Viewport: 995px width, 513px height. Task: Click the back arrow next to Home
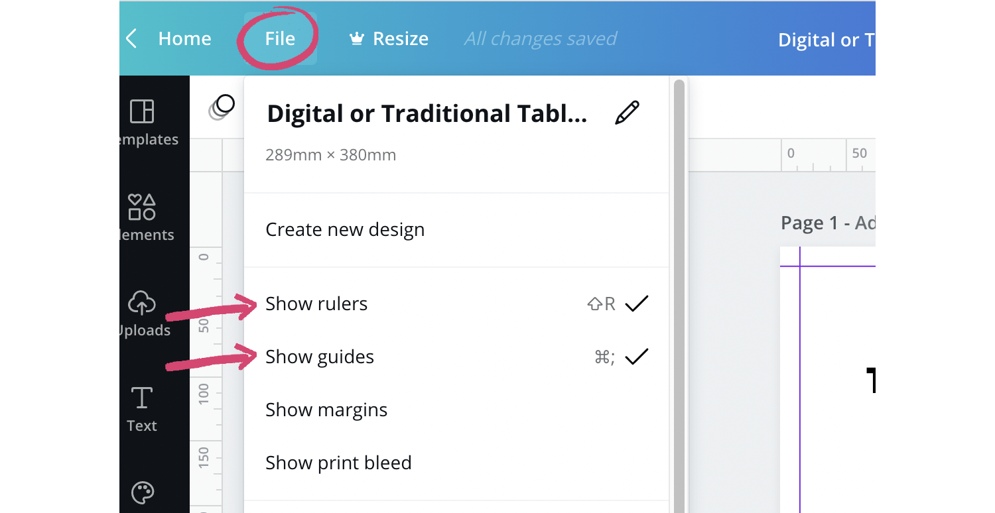tap(131, 38)
